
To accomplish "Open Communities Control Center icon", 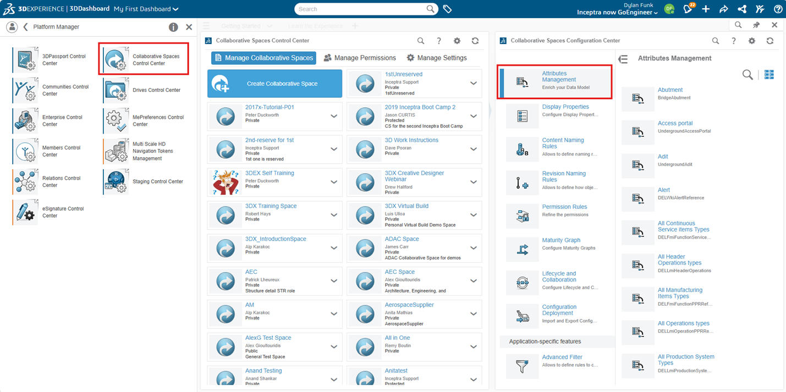I will (25, 90).
